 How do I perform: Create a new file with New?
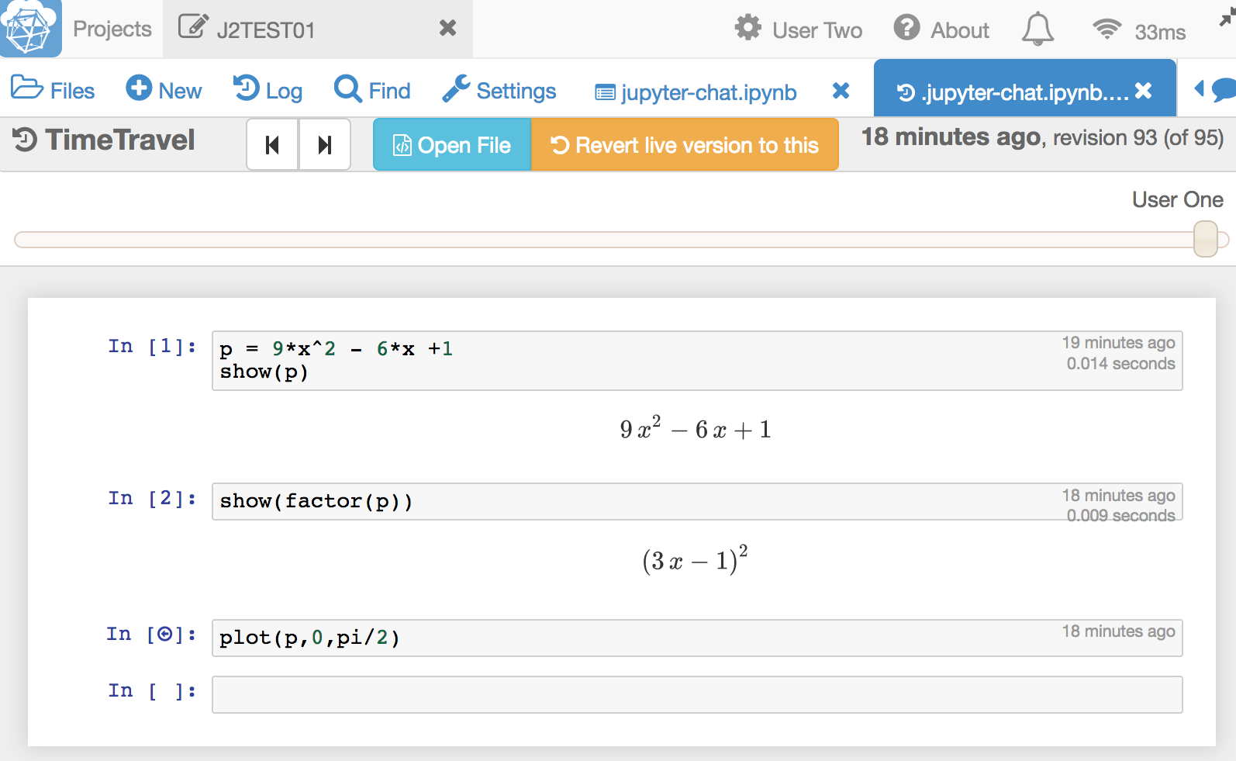click(x=164, y=91)
